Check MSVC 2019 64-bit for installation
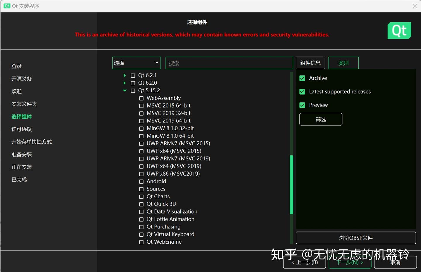Image resolution: width=421 pixels, height=272 pixels. tap(141, 121)
